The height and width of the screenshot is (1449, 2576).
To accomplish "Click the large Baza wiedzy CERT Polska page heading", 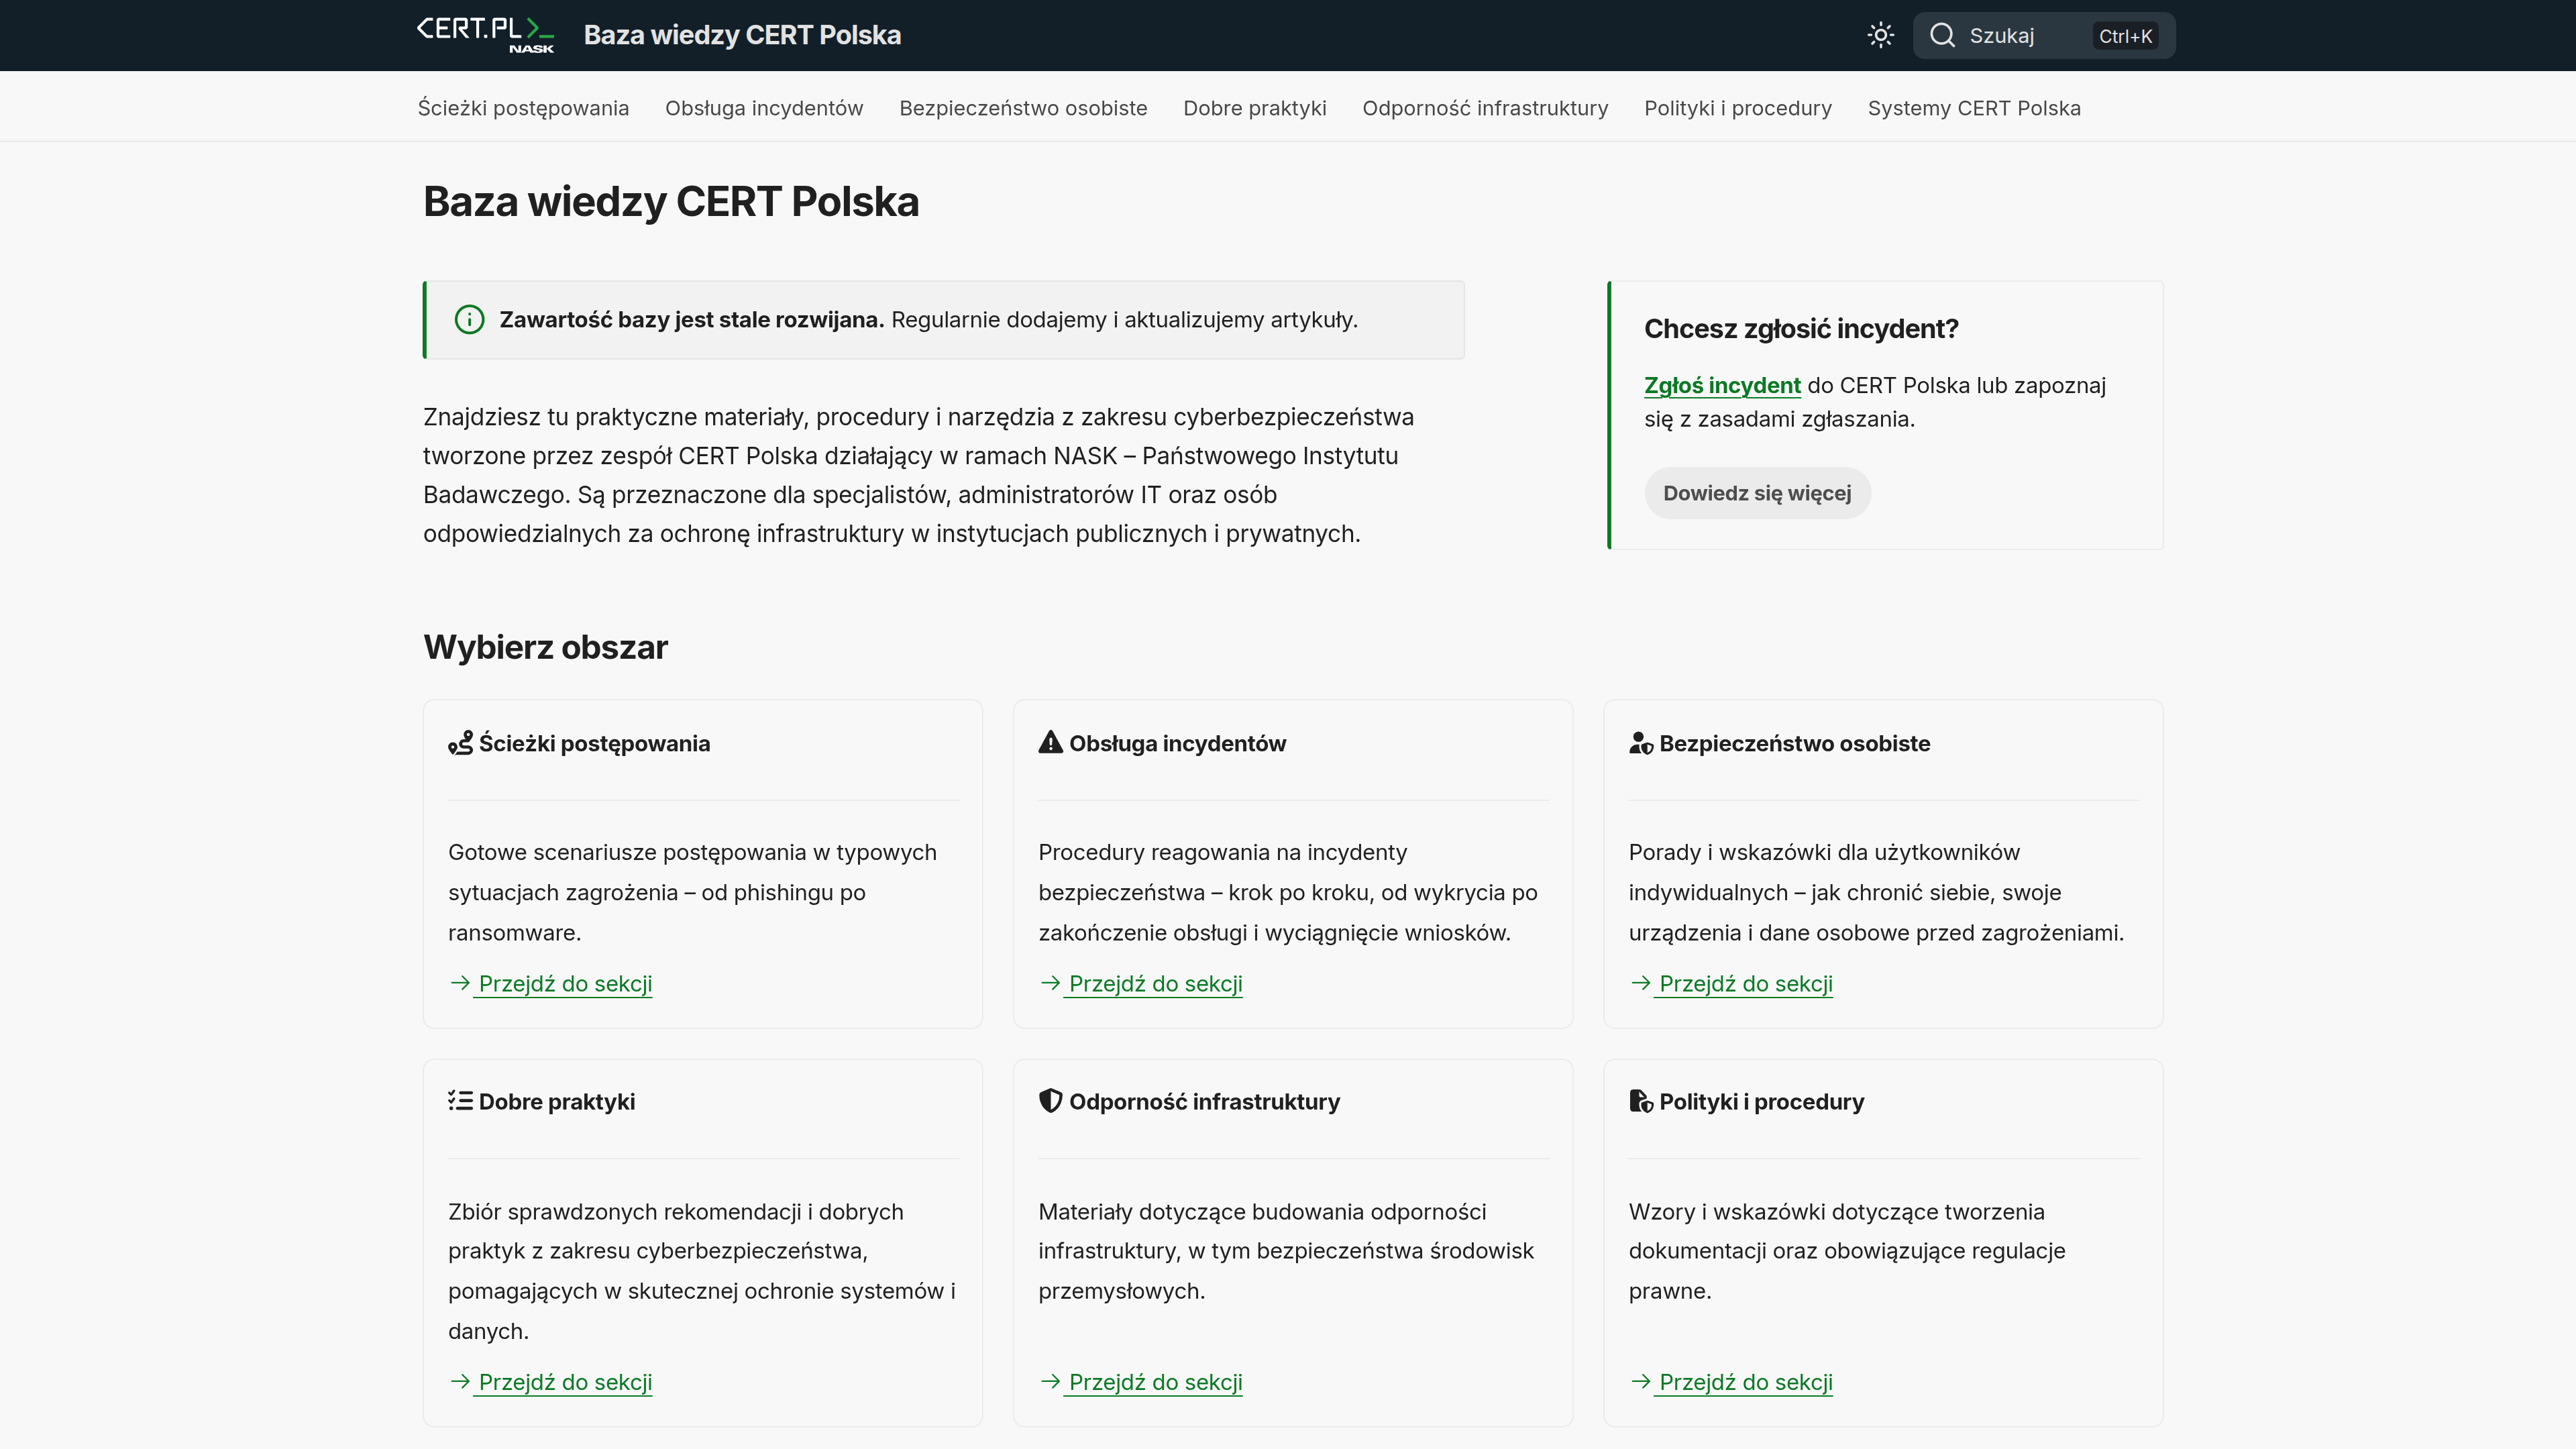I will 671,201.
